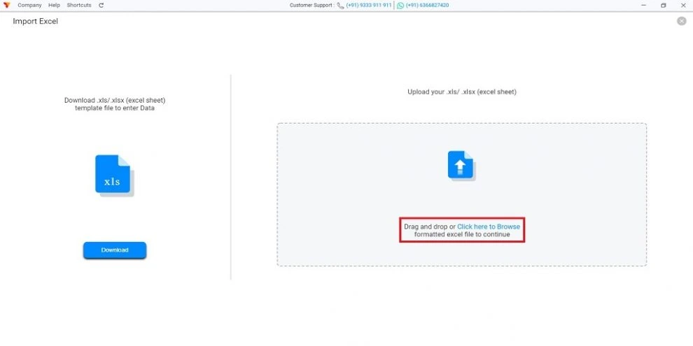
Task: Click the blue xls template file icon
Action: 115,175
